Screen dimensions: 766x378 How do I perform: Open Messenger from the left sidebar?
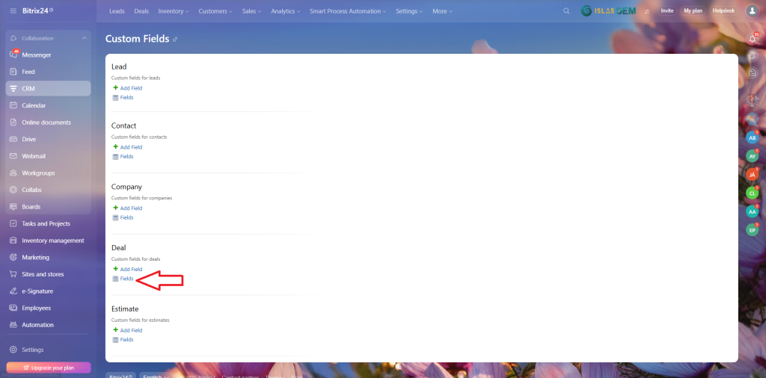pos(36,55)
